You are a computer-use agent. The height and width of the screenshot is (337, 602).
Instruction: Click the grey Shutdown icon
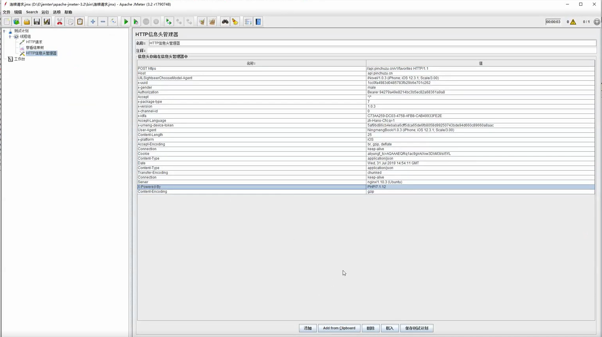tap(156, 22)
